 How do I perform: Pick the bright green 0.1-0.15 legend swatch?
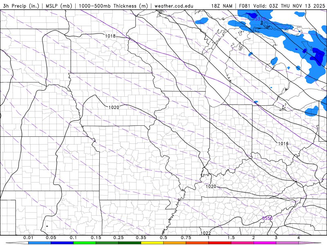click(x=85, y=243)
